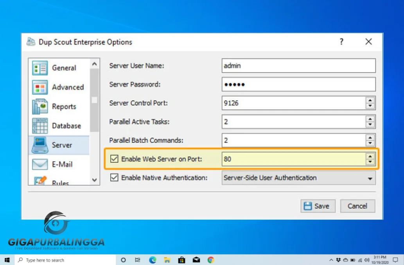Click the Parallel Batch Commands field
The height and width of the screenshot is (265, 404).
point(293,141)
